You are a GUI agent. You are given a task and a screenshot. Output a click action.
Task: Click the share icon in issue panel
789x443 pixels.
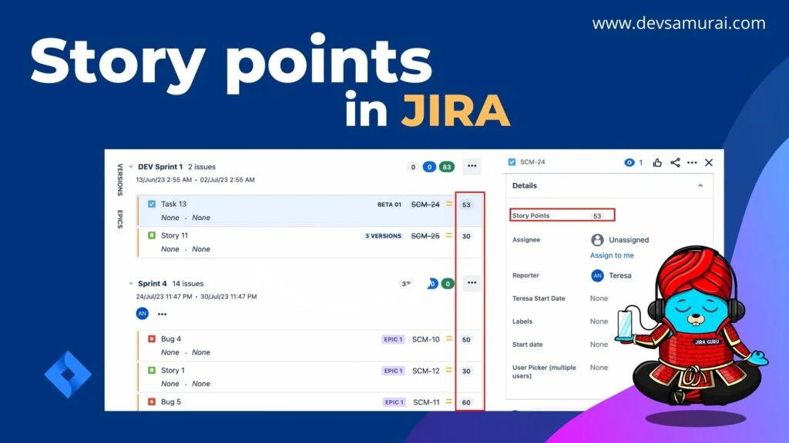pyautogui.click(x=675, y=162)
